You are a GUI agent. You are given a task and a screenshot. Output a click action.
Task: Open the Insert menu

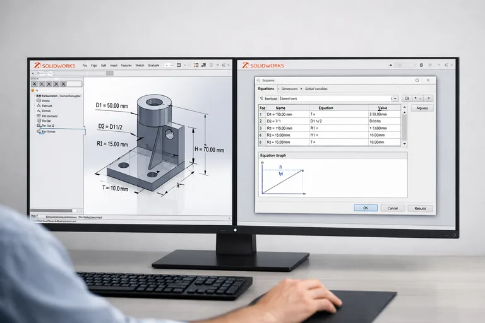click(x=114, y=66)
